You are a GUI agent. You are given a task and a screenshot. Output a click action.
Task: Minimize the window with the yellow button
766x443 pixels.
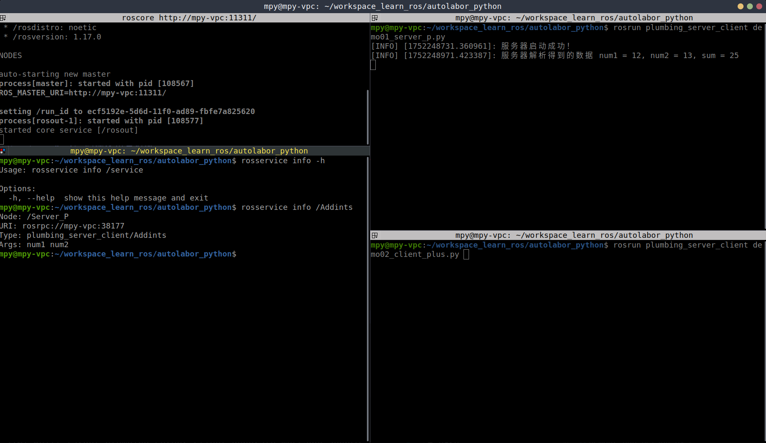pos(741,6)
